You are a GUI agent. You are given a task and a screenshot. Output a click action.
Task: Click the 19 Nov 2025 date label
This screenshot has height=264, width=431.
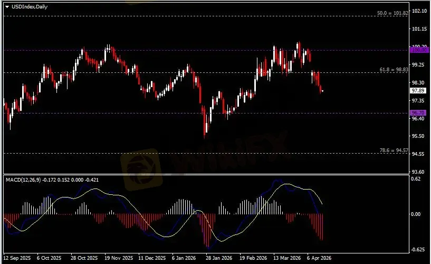pyautogui.click(x=119, y=258)
